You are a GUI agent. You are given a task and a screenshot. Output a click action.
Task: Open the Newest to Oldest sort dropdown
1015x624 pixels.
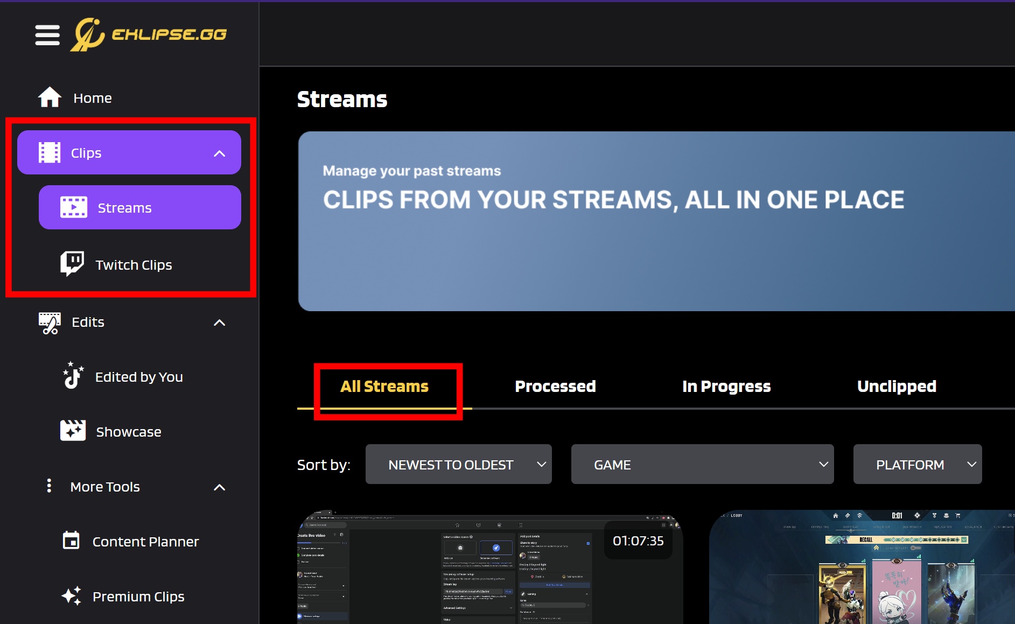[x=458, y=464]
